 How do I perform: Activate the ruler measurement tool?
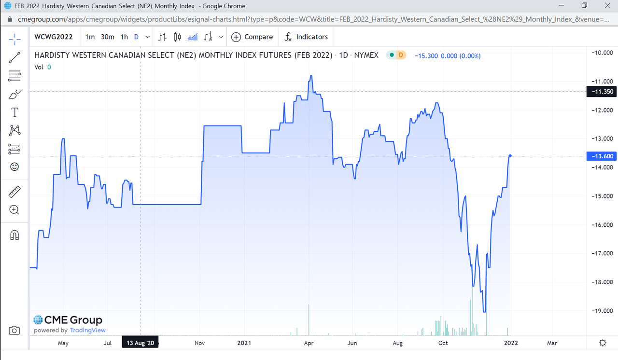tap(14, 191)
